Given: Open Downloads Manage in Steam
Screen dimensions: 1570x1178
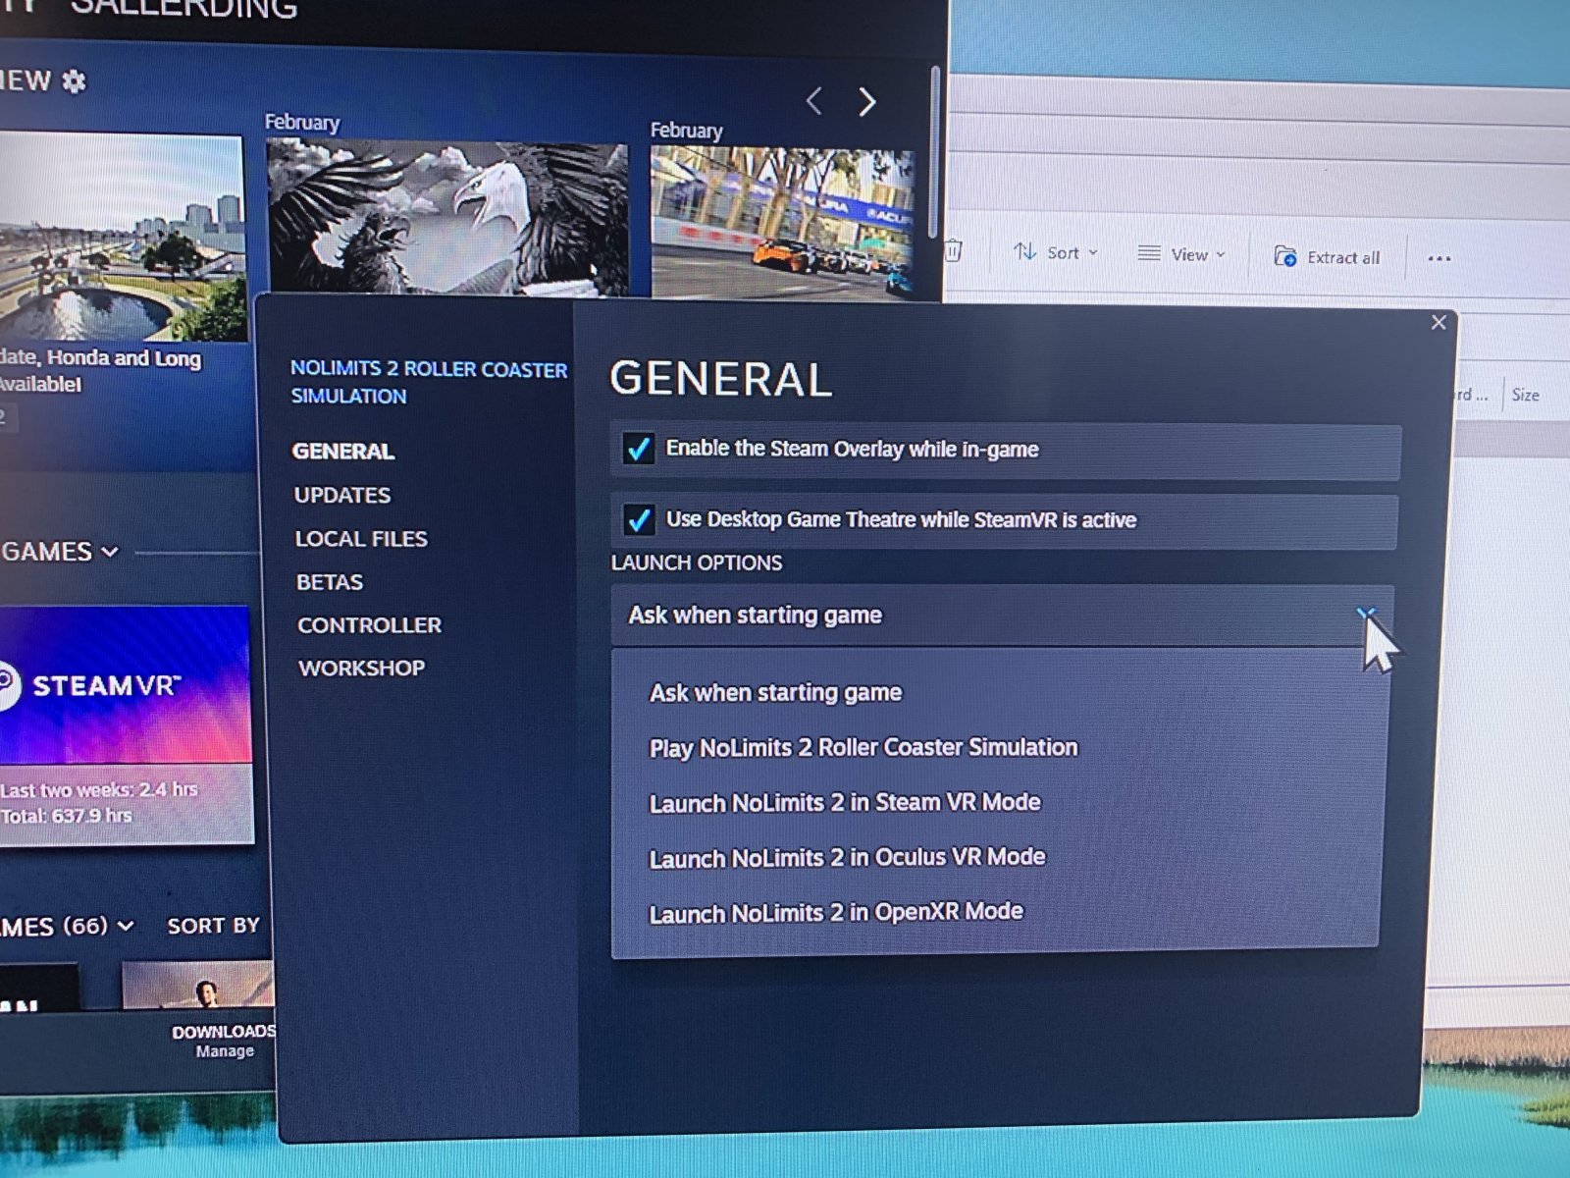Looking at the screenshot, I should 225,1041.
